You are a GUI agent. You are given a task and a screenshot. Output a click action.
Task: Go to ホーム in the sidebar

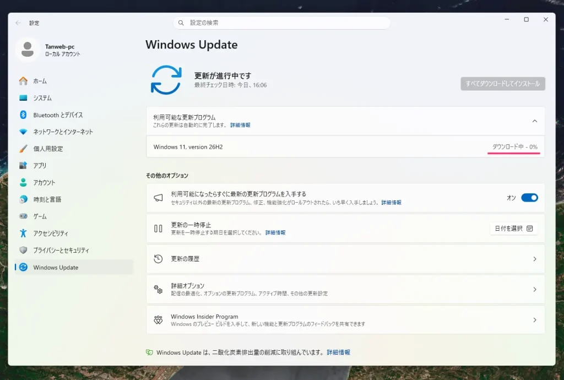(x=74, y=81)
